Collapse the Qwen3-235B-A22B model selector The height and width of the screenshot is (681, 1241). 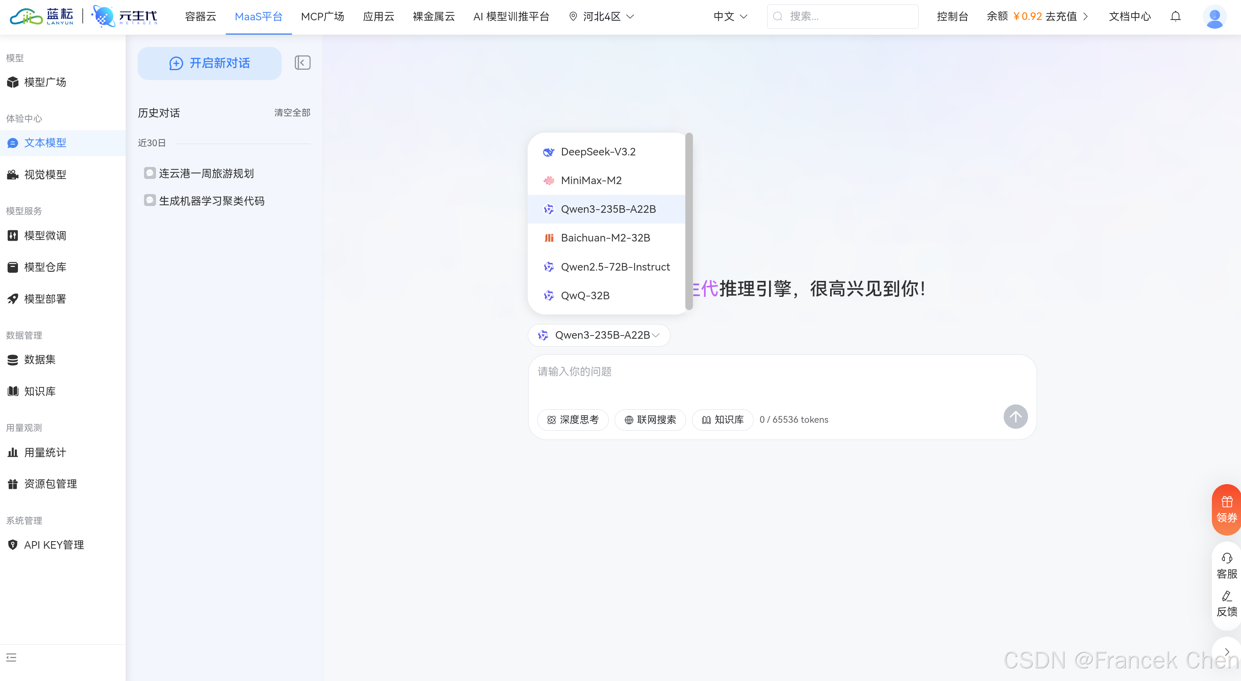pyautogui.click(x=599, y=335)
